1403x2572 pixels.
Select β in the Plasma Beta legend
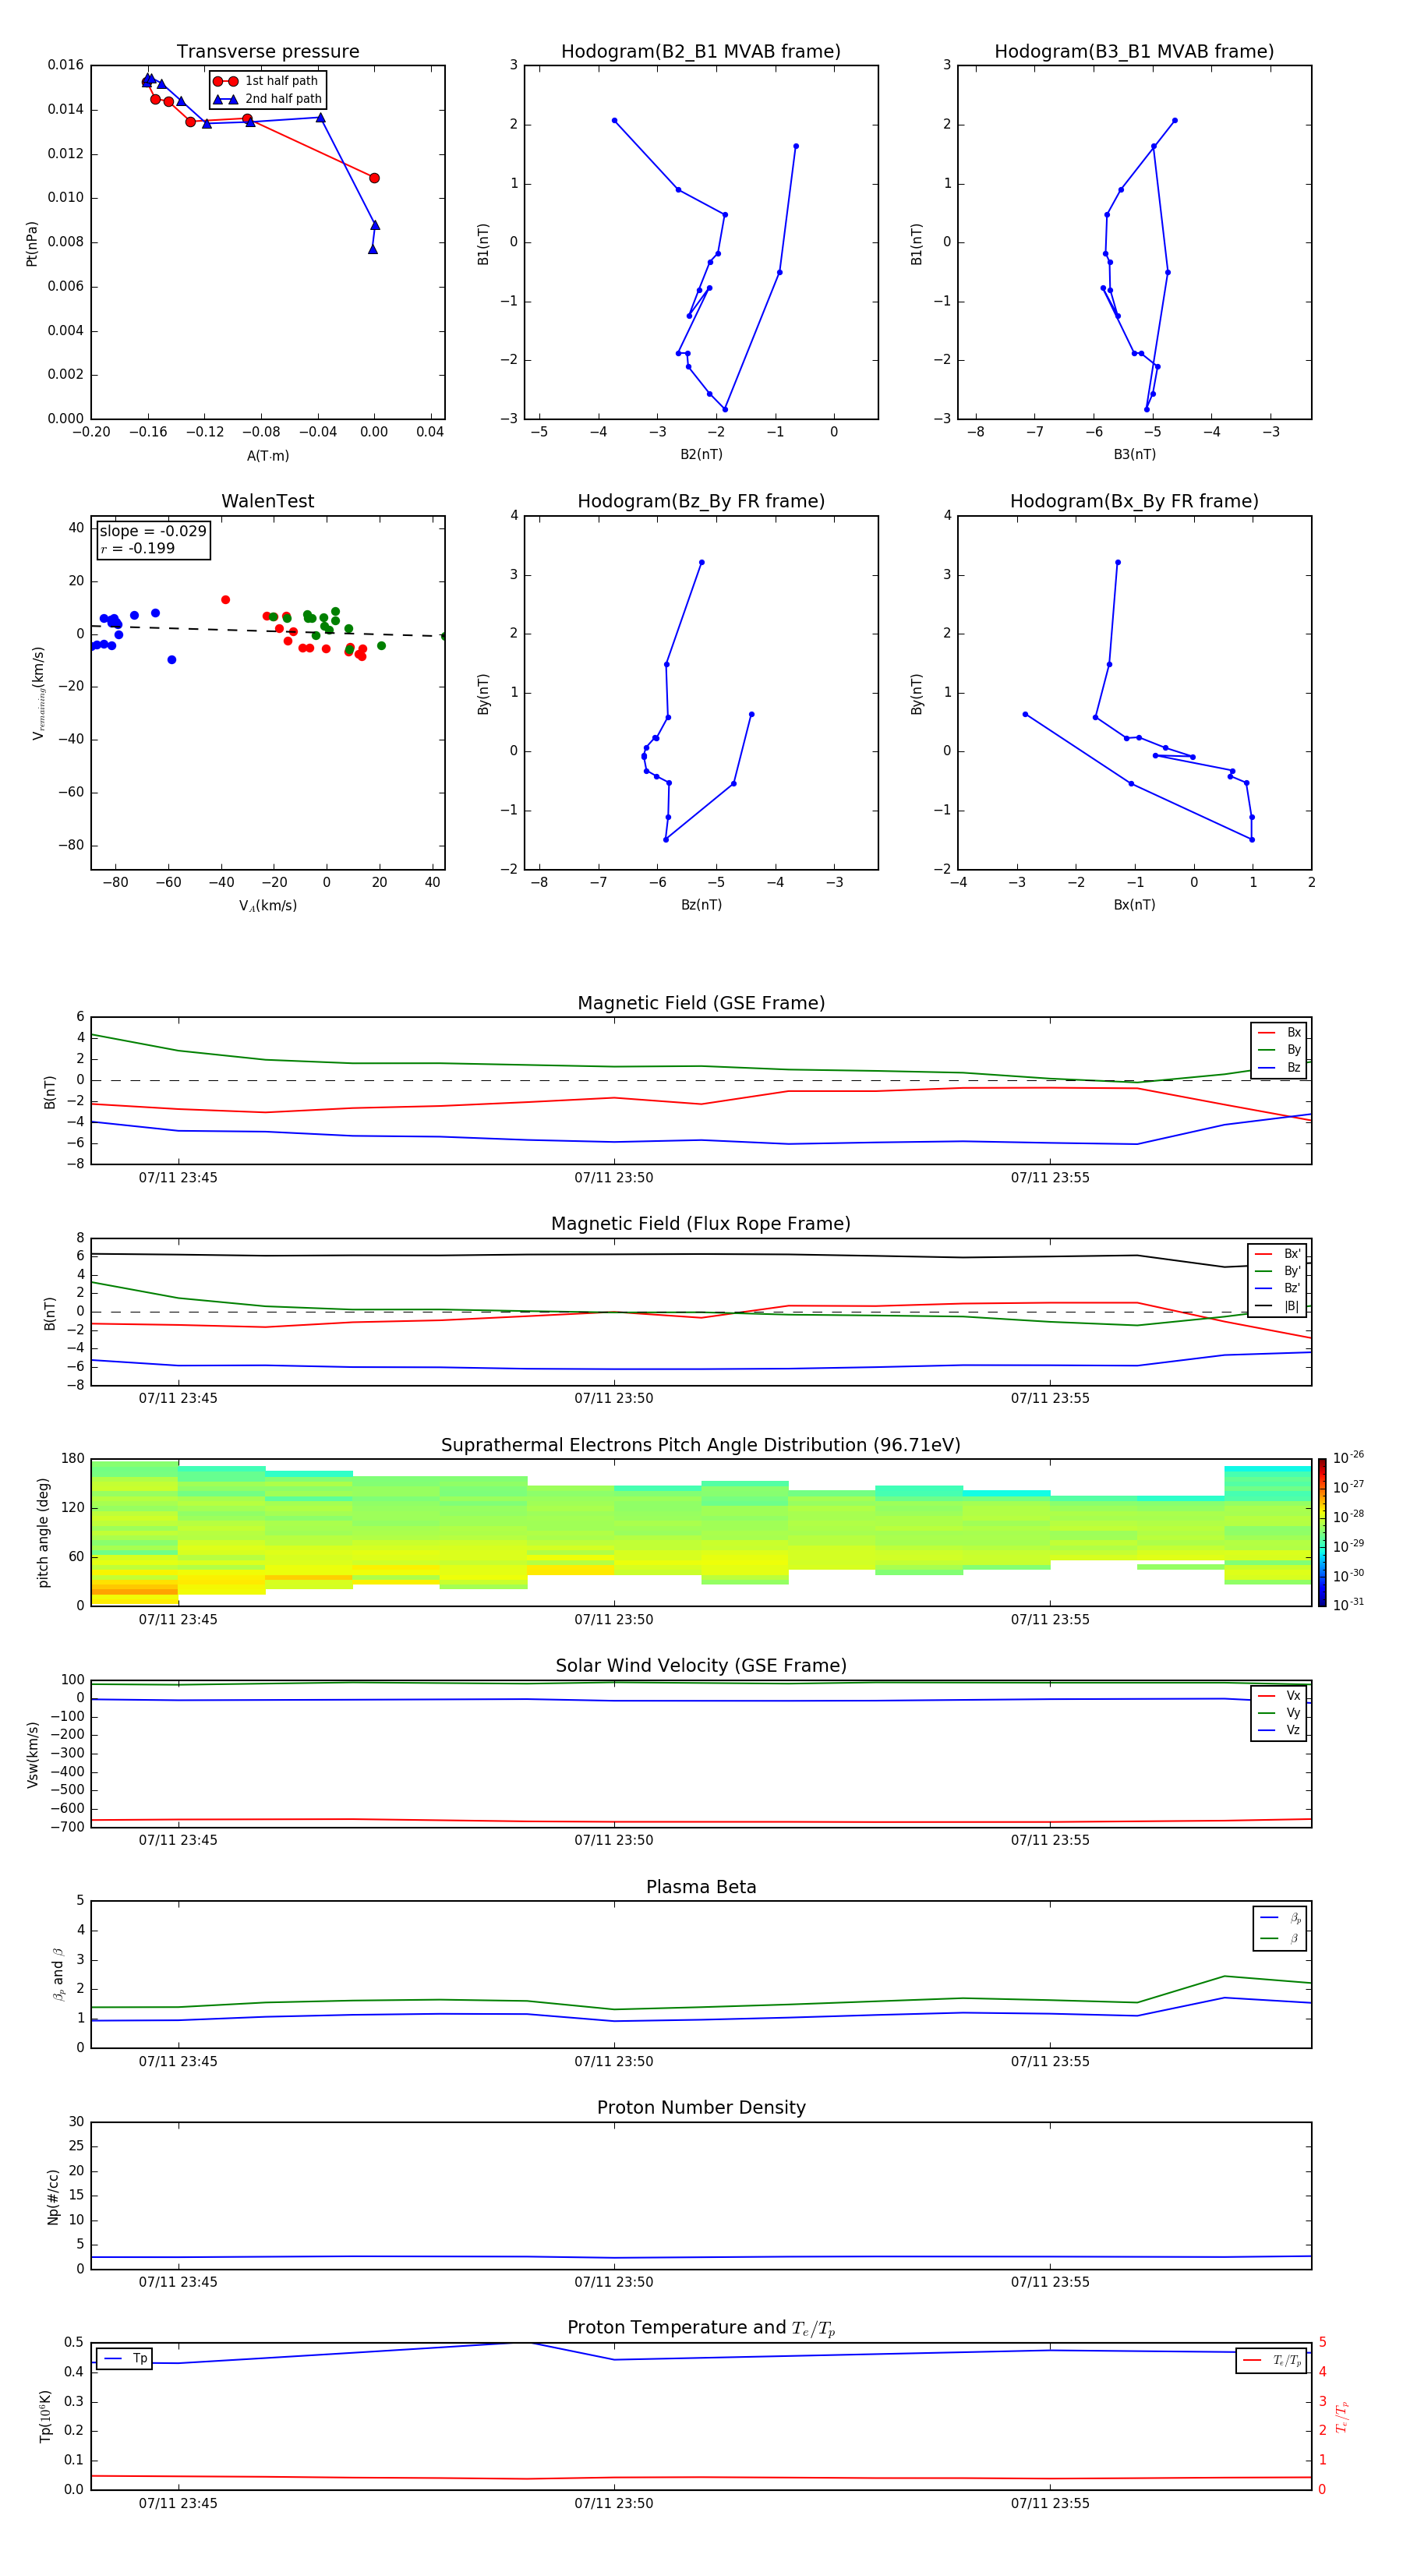click(x=1280, y=1939)
